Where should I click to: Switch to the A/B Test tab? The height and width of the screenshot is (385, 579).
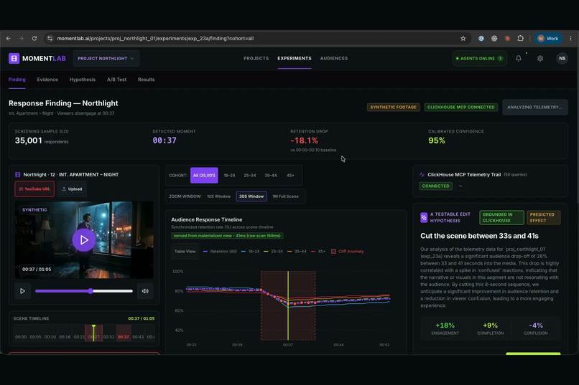coord(116,80)
